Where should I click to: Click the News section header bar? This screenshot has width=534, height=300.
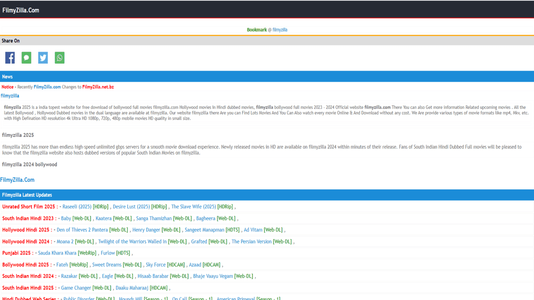tap(267, 76)
